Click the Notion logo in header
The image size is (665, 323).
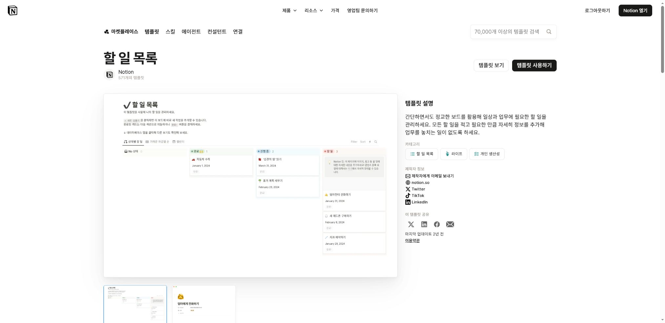click(x=12, y=10)
